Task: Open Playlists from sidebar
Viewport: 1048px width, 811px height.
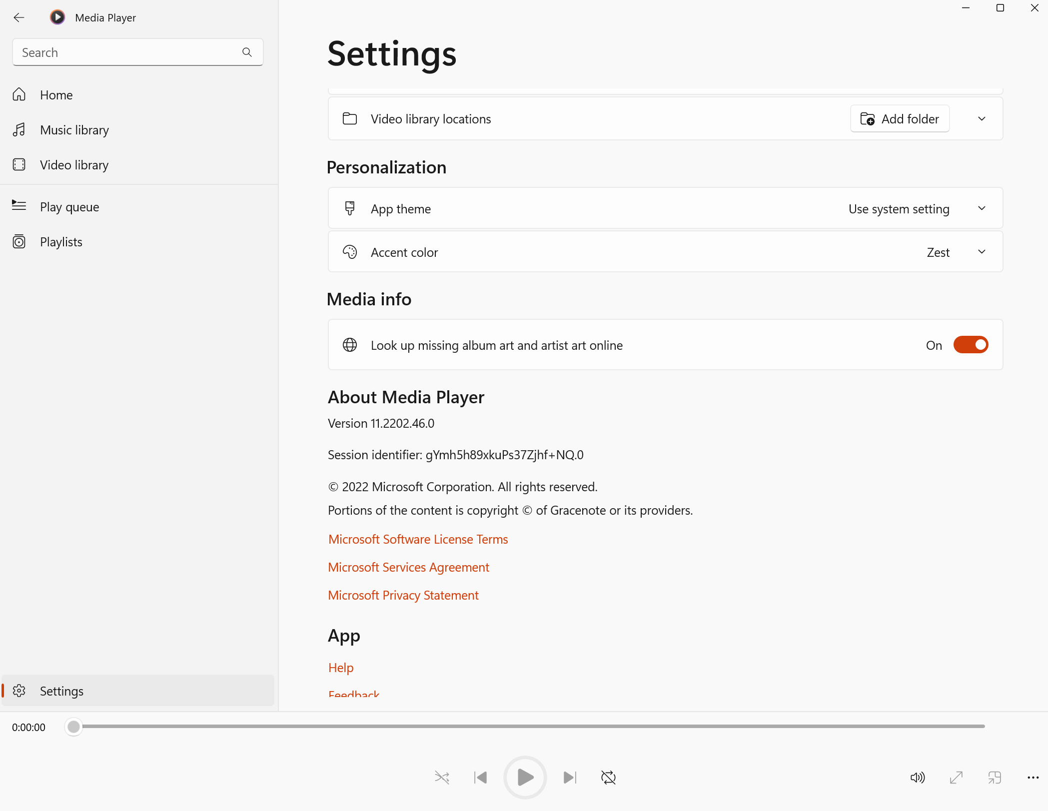Action: pos(138,242)
